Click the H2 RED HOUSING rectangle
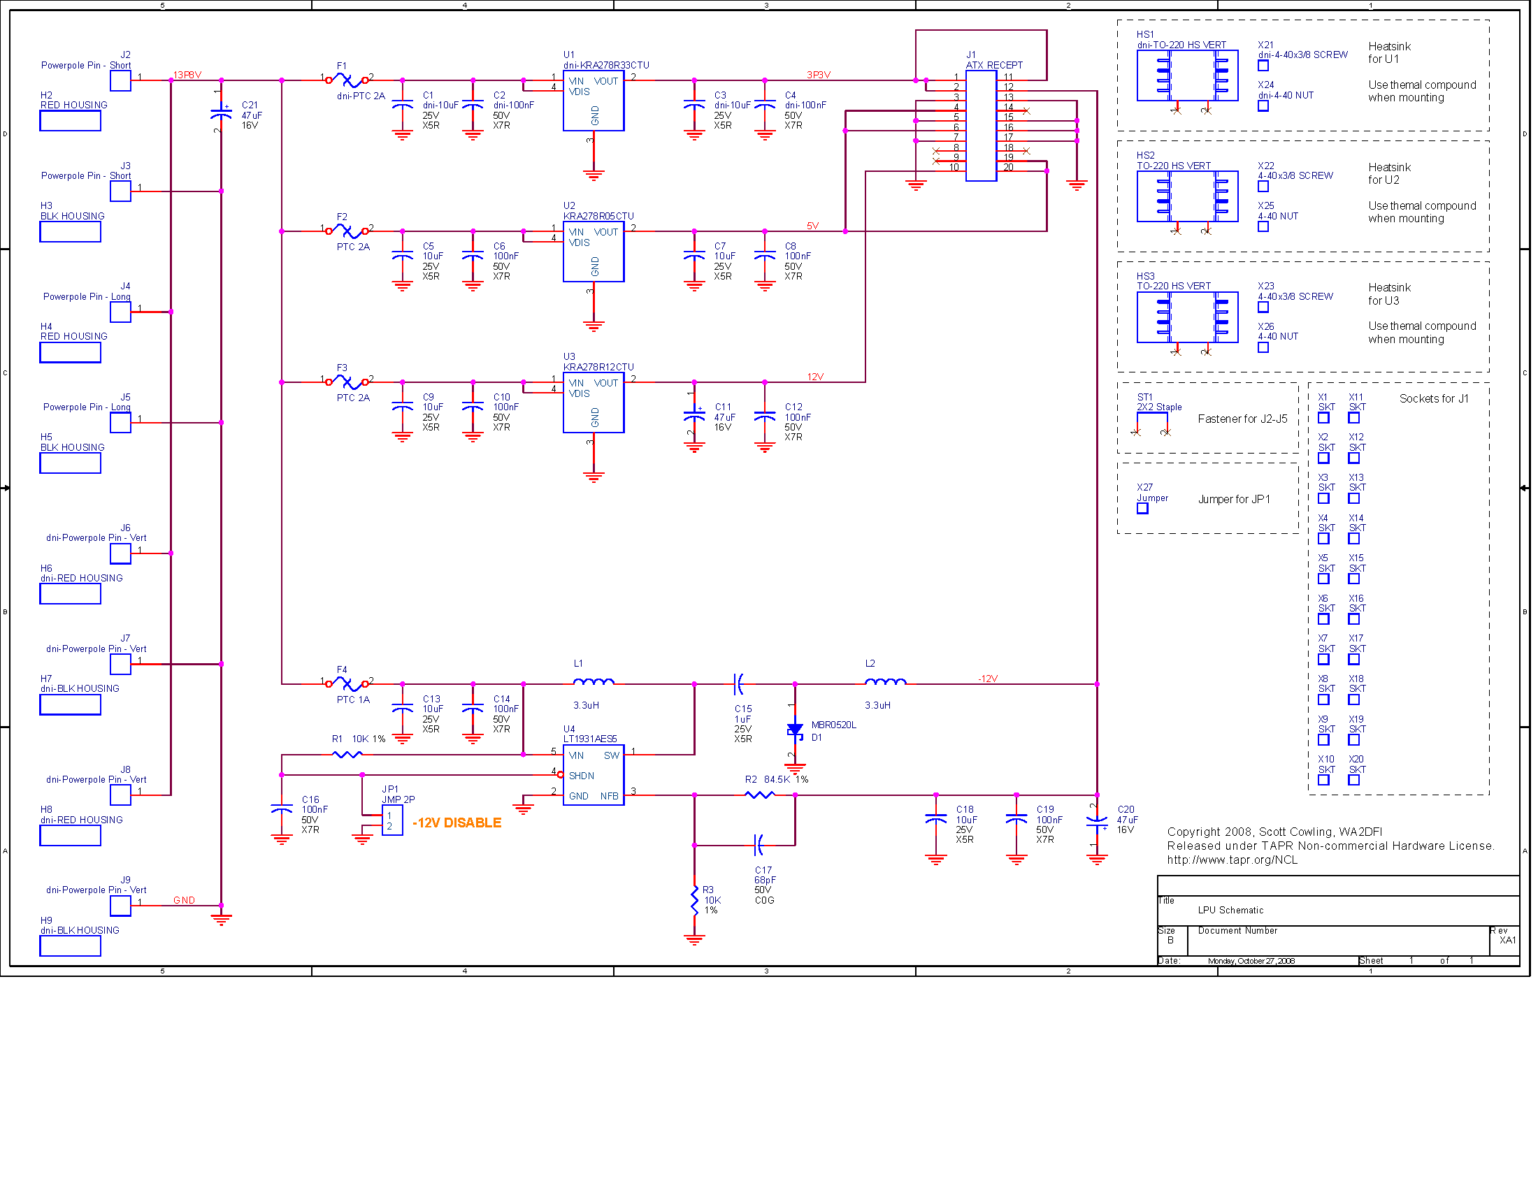 71,121
